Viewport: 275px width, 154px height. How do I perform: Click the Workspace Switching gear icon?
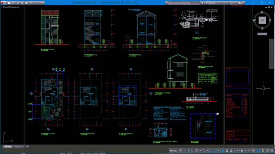point(241,151)
